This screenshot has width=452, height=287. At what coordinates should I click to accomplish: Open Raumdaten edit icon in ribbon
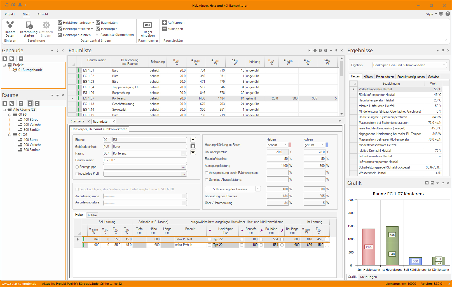[x=98, y=23]
